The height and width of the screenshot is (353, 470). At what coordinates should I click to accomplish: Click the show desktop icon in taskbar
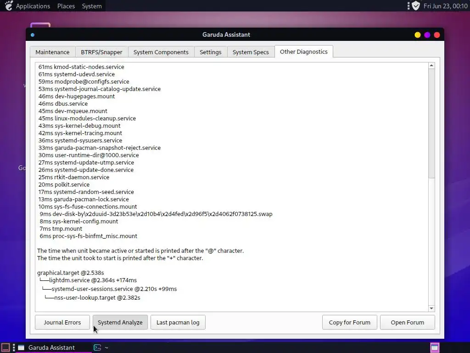click(x=6, y=347)
